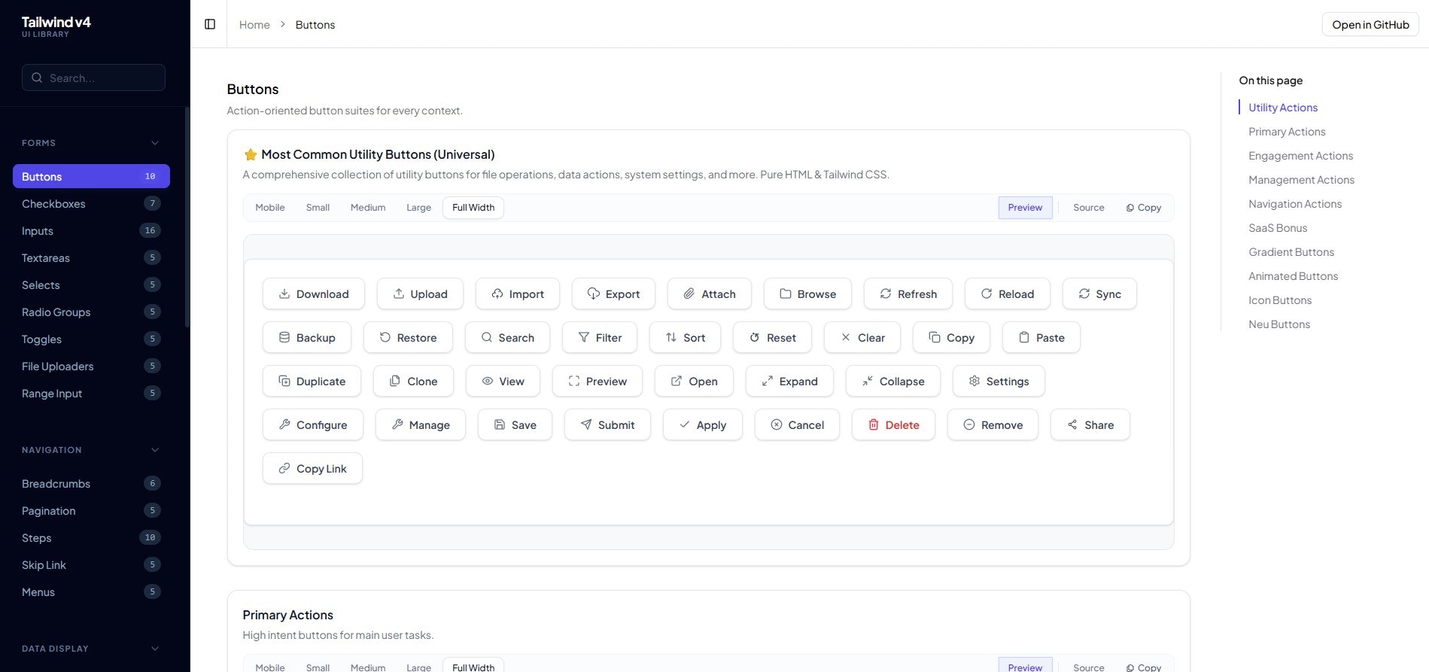Open Breadcrumbs in the sidebar
1429x672 pixels.
tap(91, 483)
